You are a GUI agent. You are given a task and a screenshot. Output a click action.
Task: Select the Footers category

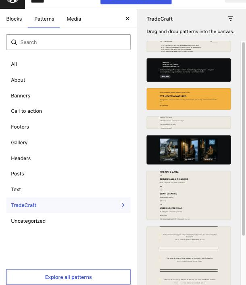(20, 127)
